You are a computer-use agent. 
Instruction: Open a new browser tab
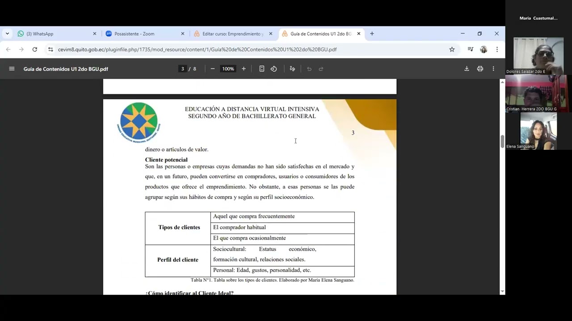point(372,34)
